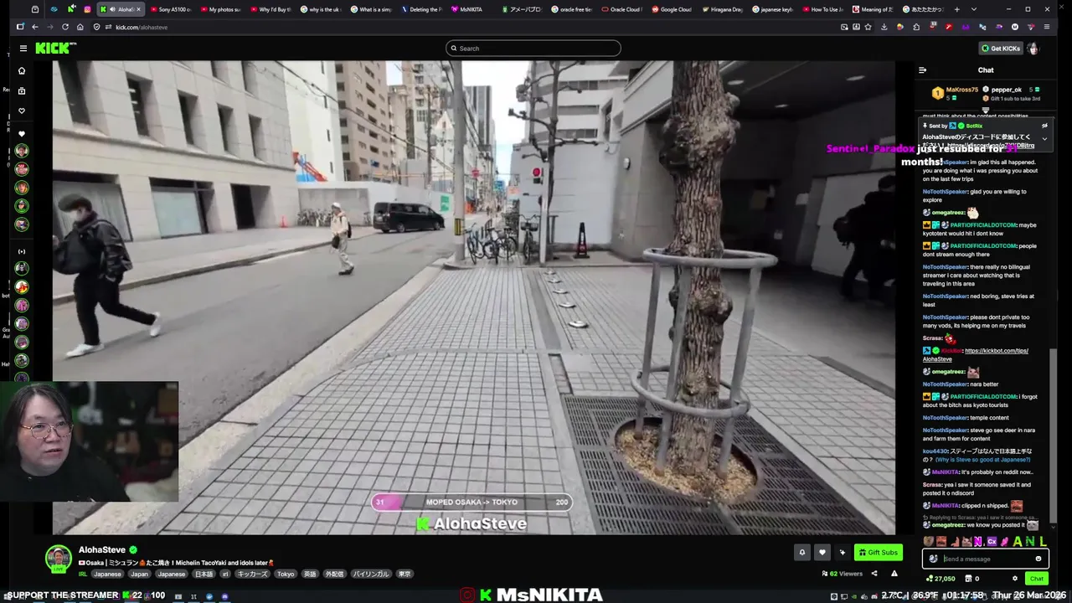Share the stream via share icon
The width and height of the screenshot is (1072, 603).
pos(874,574)
